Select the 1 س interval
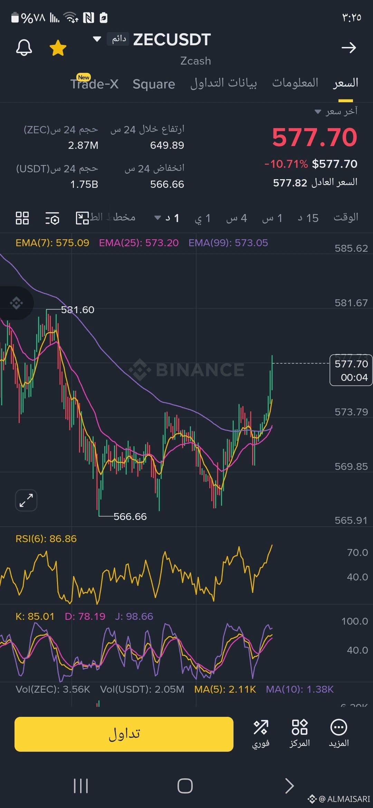 pyautogui.click(x=272, y=218)
